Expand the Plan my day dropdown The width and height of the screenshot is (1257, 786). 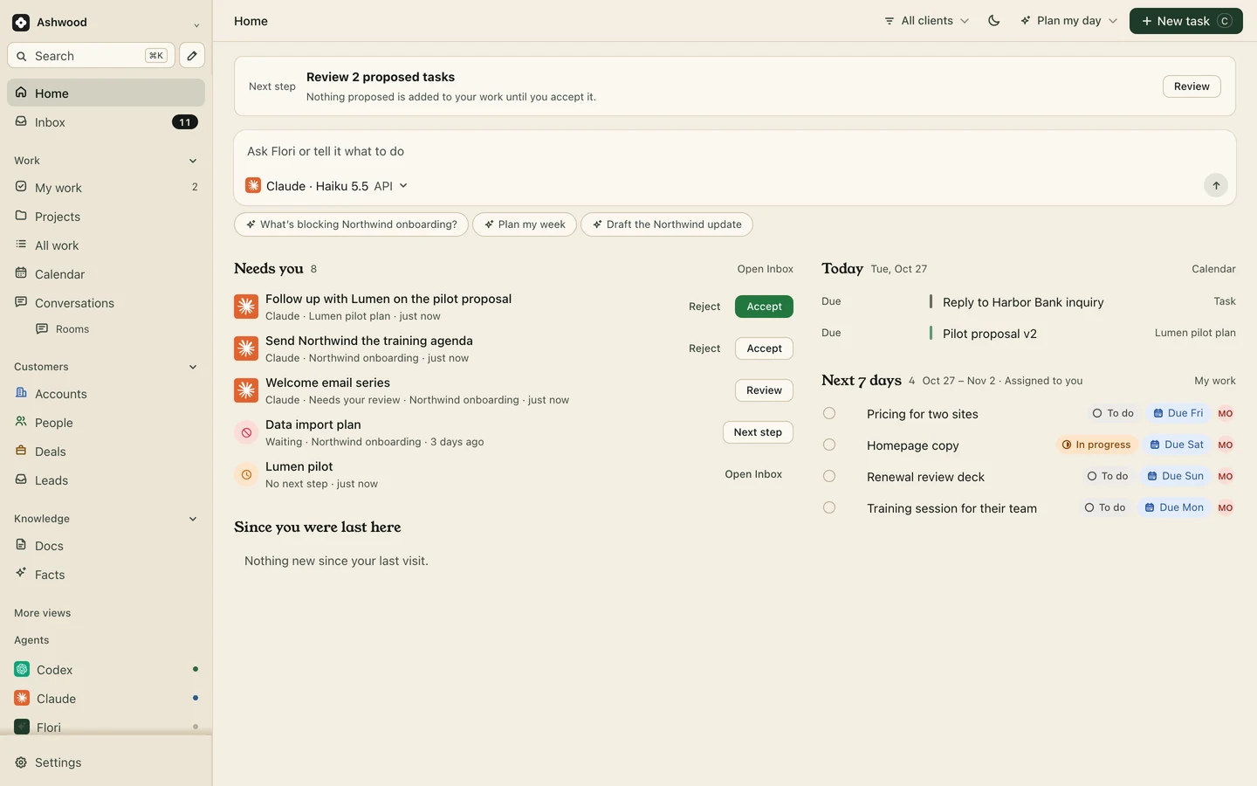(x=1068, y=21)
